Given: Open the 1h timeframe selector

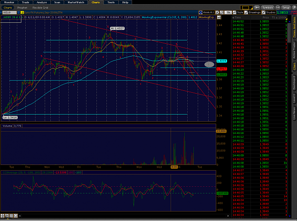Looking at the screenshot, I should pos(228,12).
